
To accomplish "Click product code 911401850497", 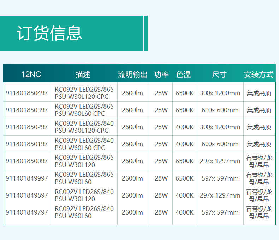I will click(27, 93).
